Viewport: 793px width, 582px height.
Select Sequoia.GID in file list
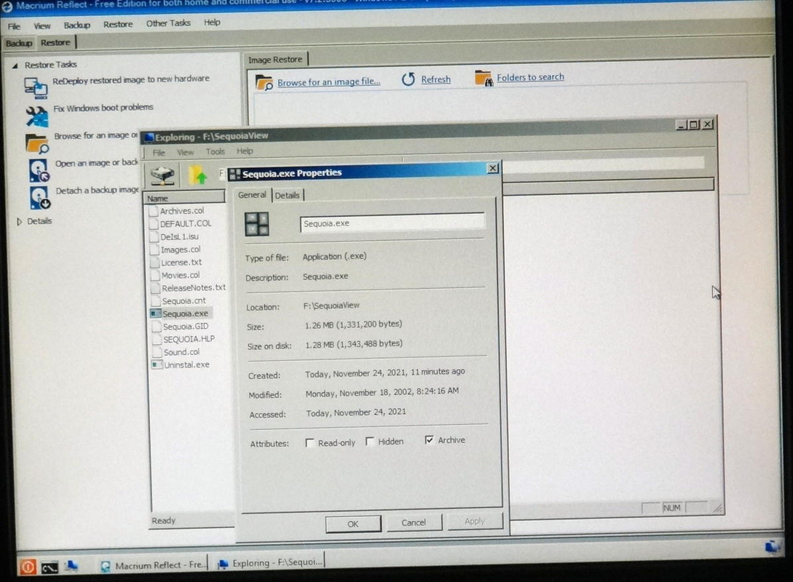186,327
